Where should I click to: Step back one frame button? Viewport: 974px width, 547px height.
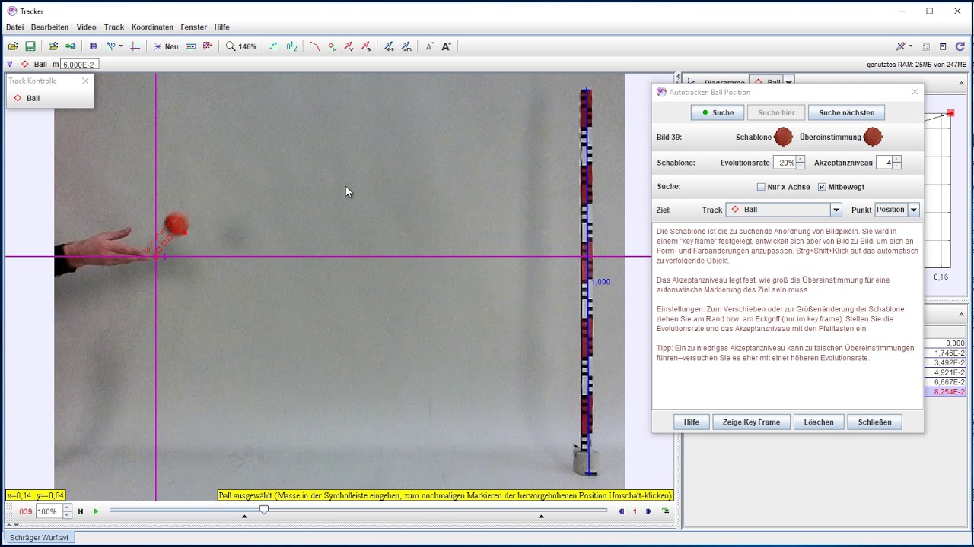click(621, 511)
